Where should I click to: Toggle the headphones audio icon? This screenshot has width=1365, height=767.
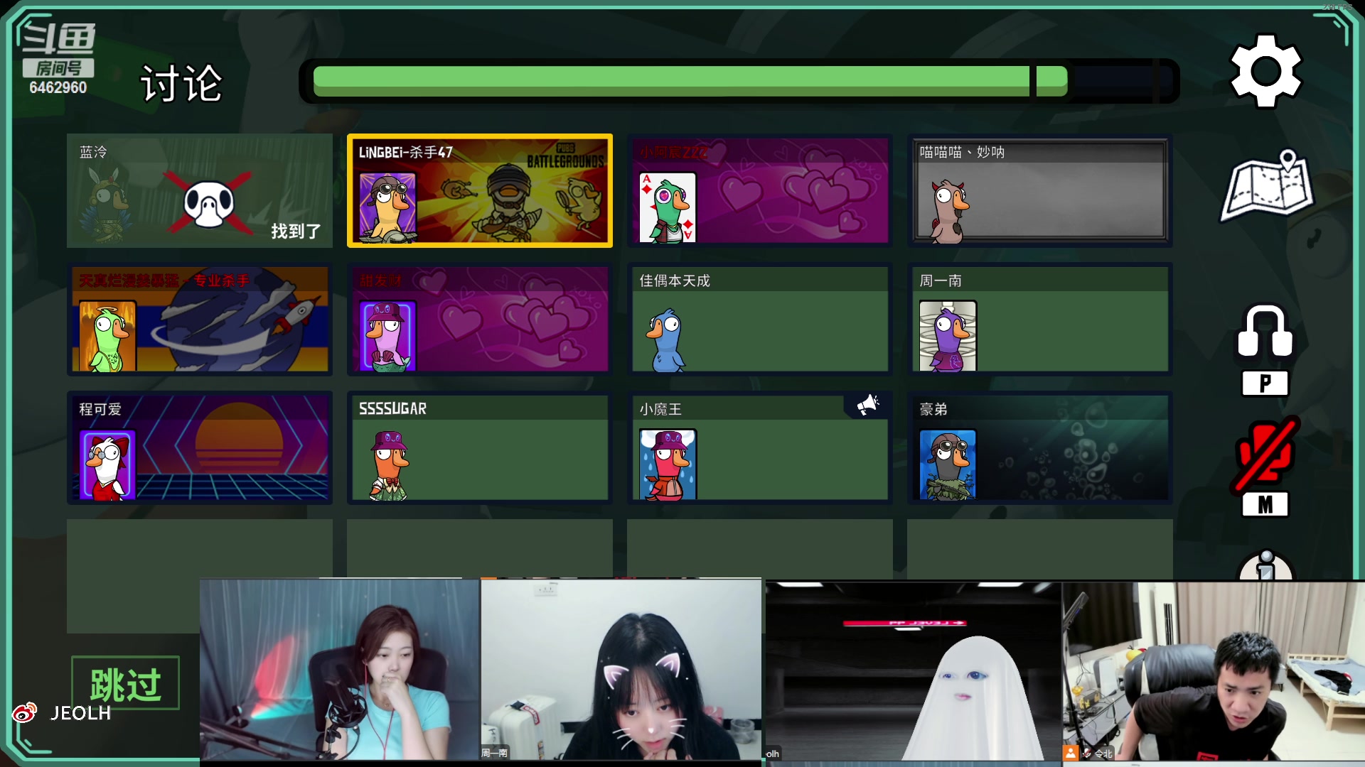1265,332
